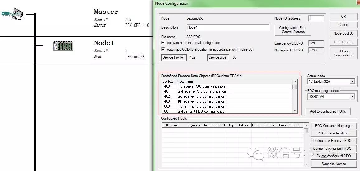The width and height of the screenshot is (360, 171).
Task: Click the 32A.EDS file name
Action: (x=193, y=37)
